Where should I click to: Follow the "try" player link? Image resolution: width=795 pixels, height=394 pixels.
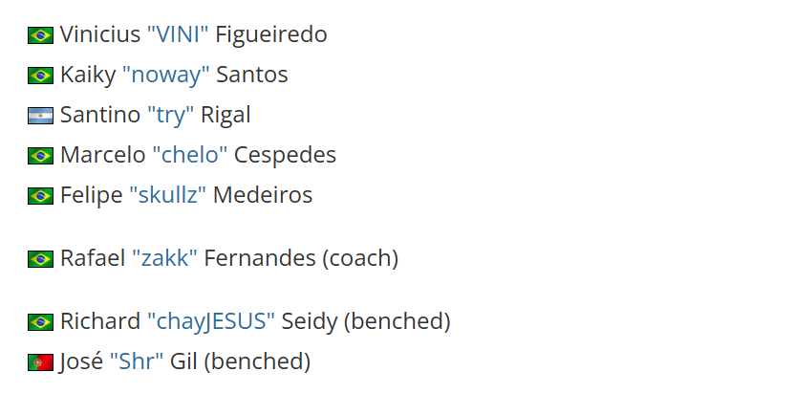click(x=171, y=115)
